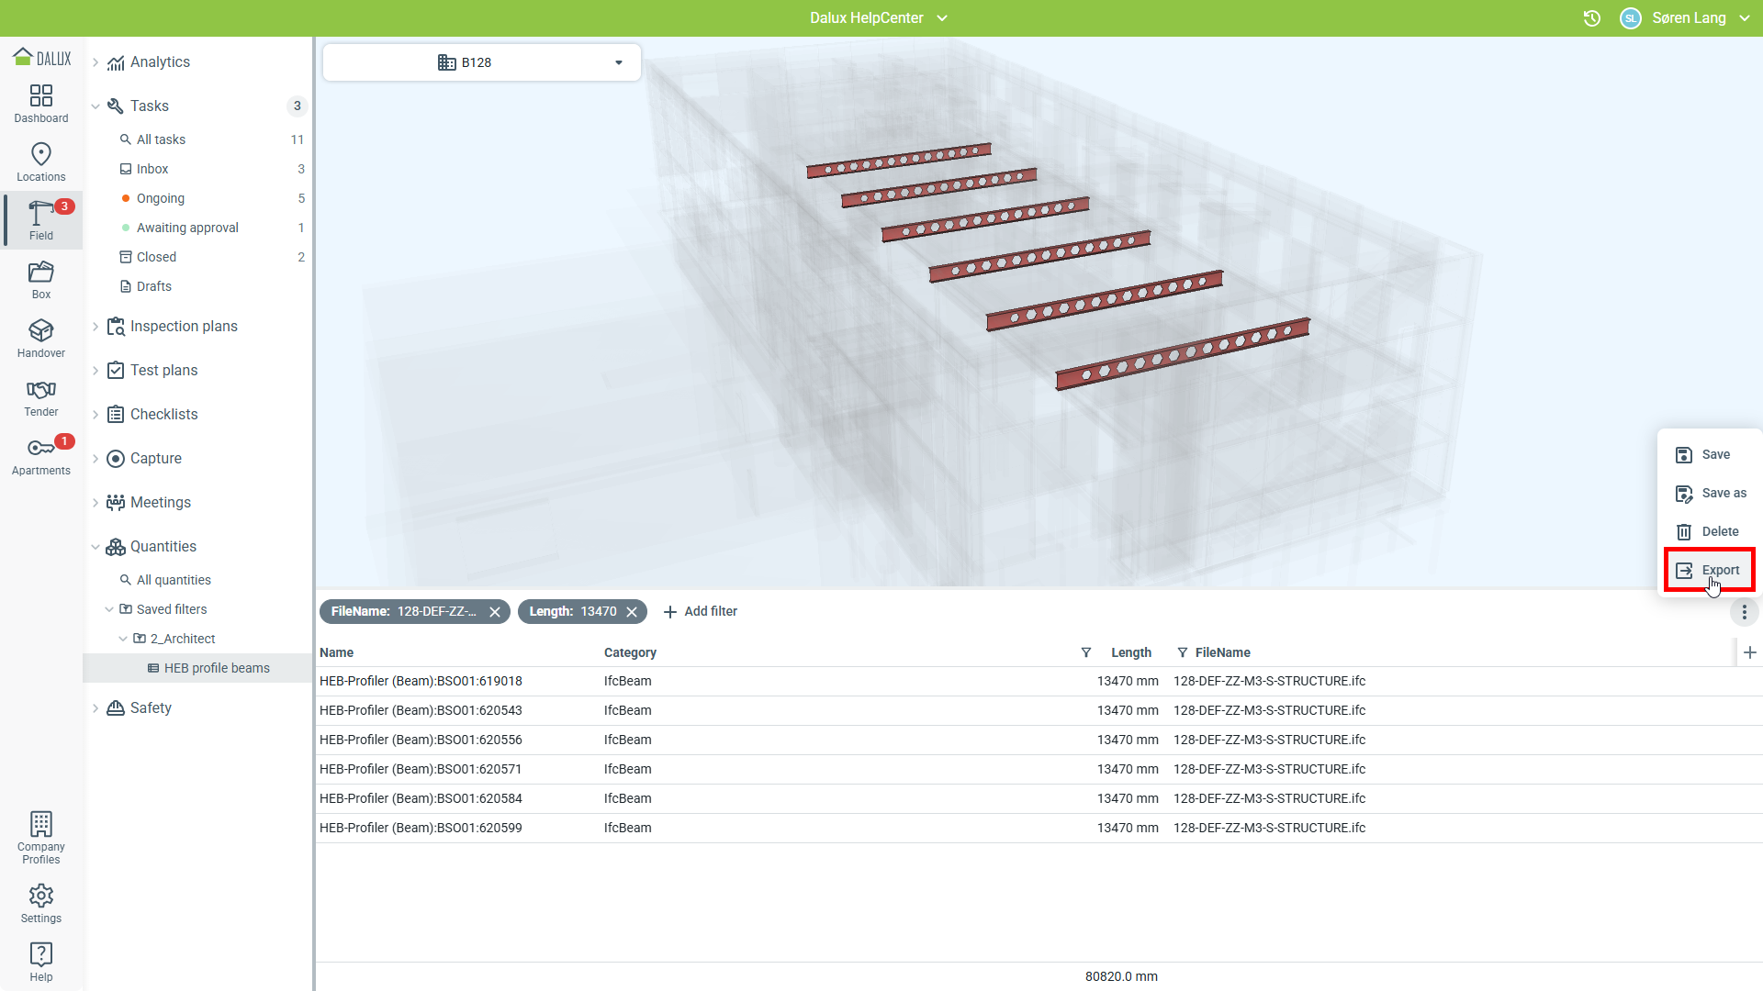The width and height of the screenshot is (1763, 991).
Task: Select the HEB profile beams saved filter
Action: 217,668
